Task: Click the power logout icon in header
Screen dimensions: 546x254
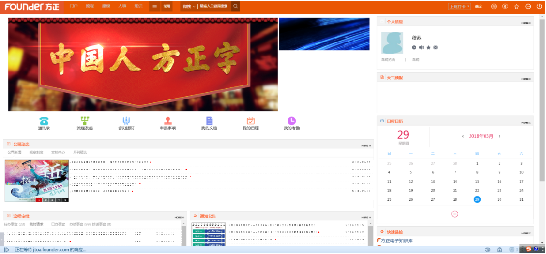Action: point(539,6)
